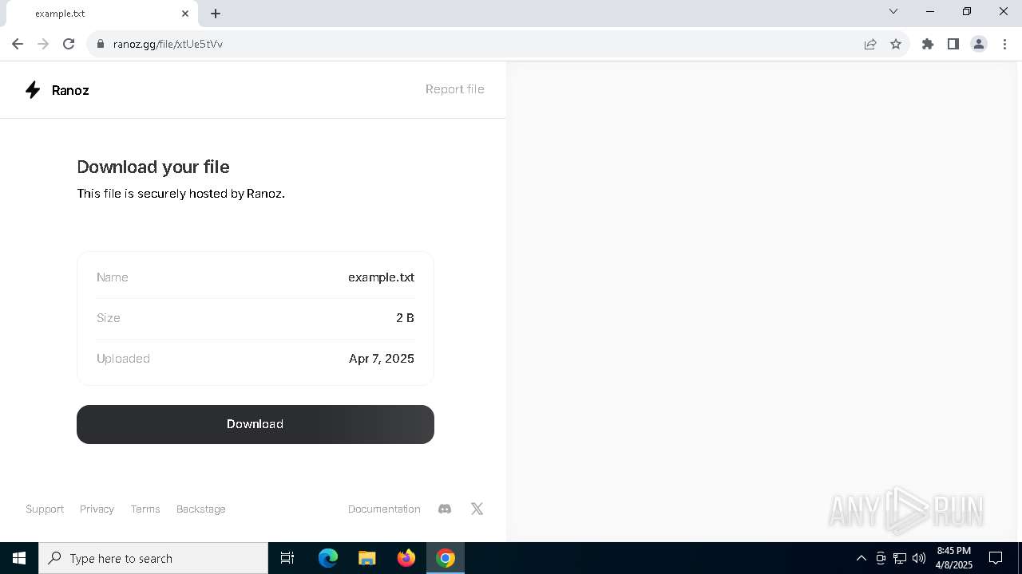1022x574 pixels.
Task: Restore down the Chrome window
Action: (967, 11)
